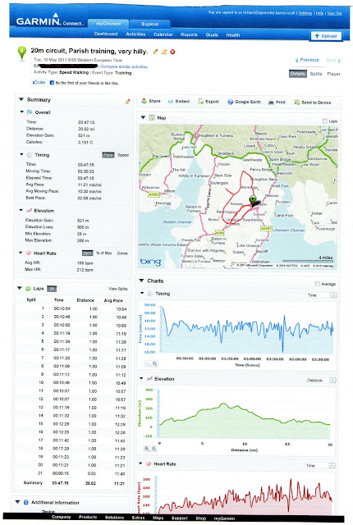
Task: Click the red delete icon beside activity title
Action: pyautogui.click(x=172, y=52)
